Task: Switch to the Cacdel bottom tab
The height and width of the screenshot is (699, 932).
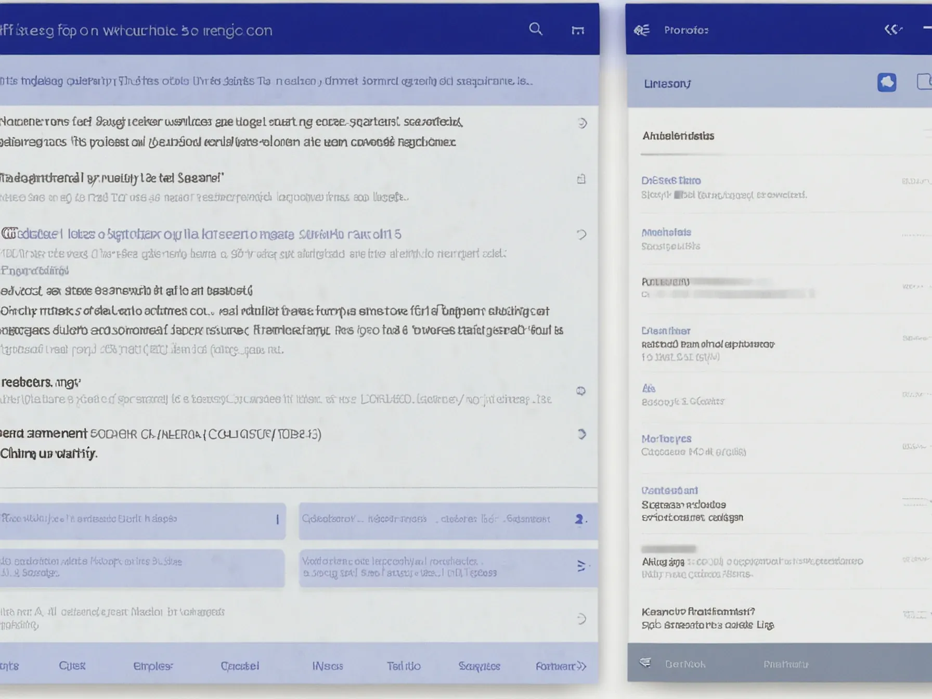Action: 239,666
